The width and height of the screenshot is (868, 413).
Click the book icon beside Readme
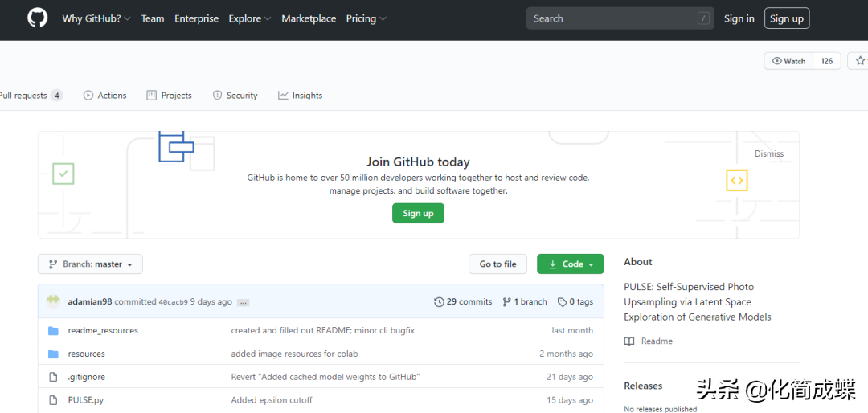tap(628, 341)
